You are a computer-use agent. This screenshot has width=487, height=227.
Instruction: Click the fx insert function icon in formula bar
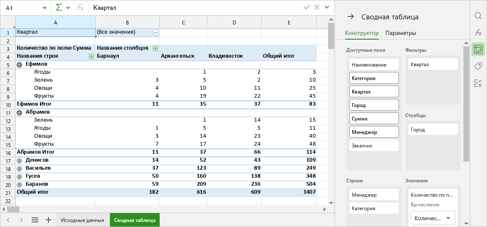pyautogui.click(x=80, y=8)
